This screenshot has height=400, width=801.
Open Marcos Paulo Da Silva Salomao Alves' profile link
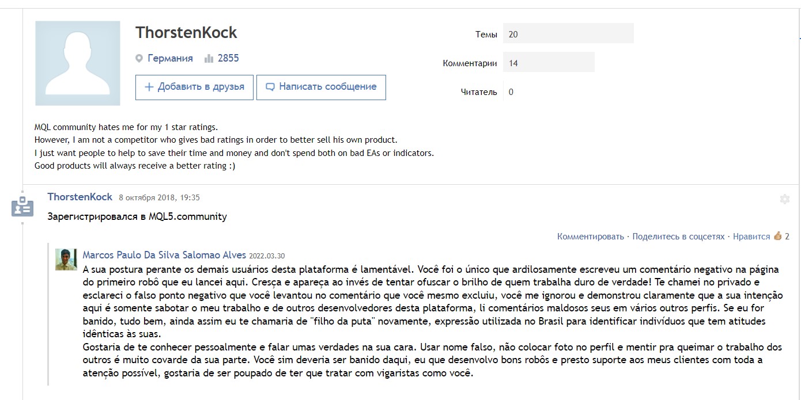coord(164,255)
